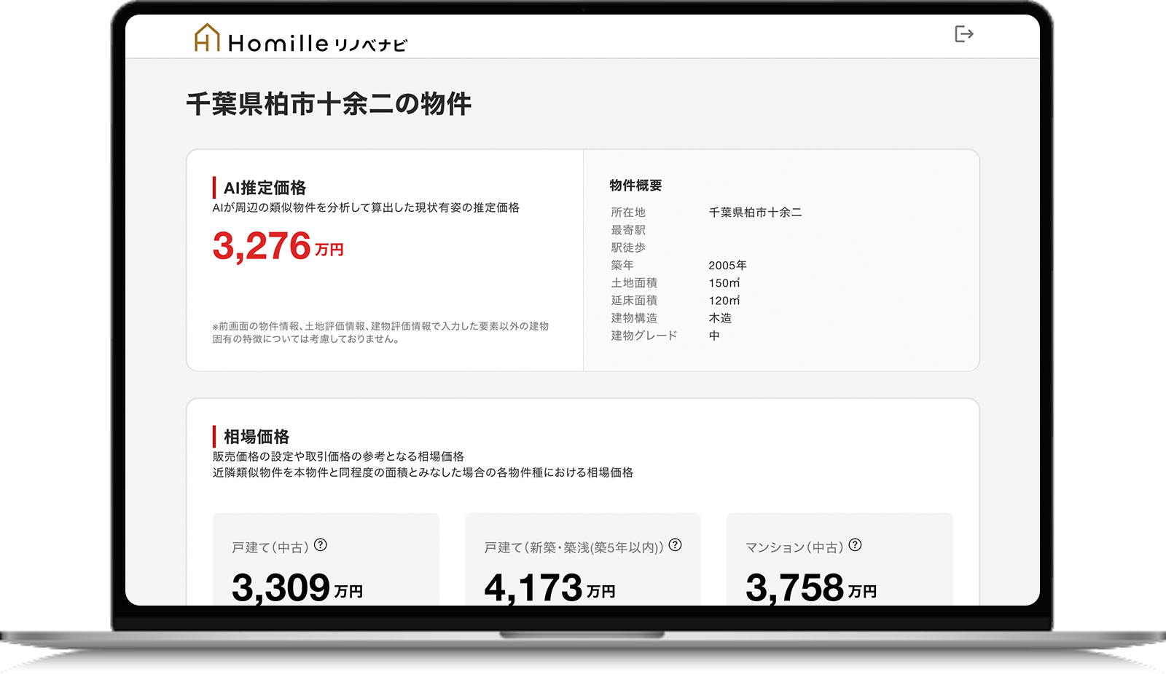The height and width of the screenshot is (674, 1166).
Task: Click the 建物グレード value 中
Action: (714, 336)
